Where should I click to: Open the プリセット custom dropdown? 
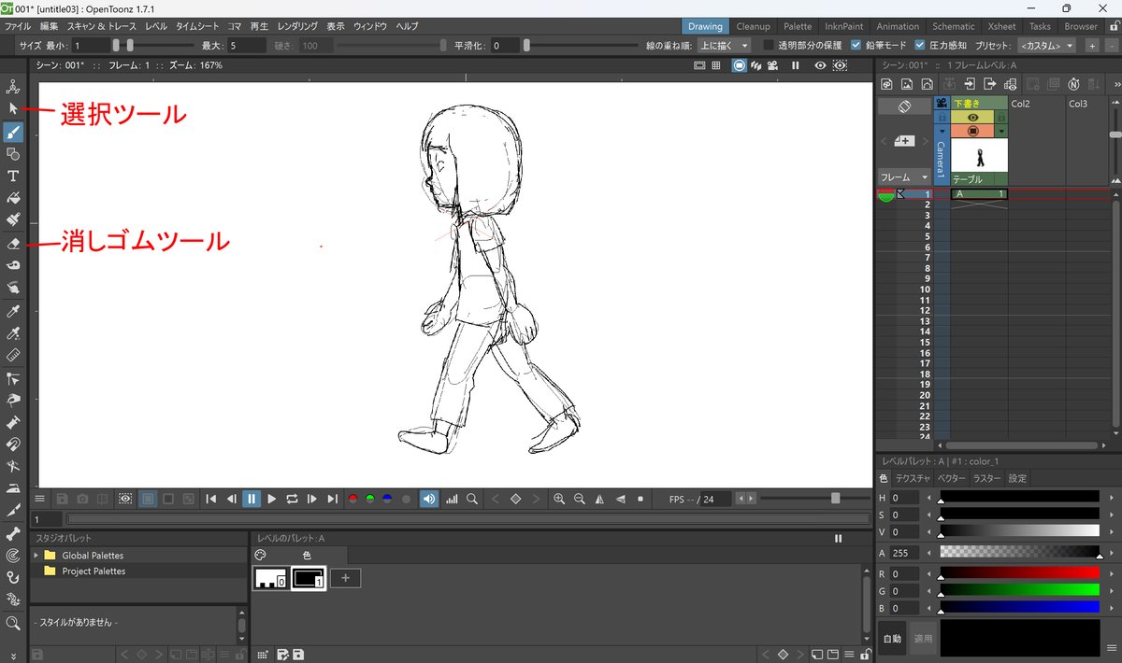pos(1046,45)
